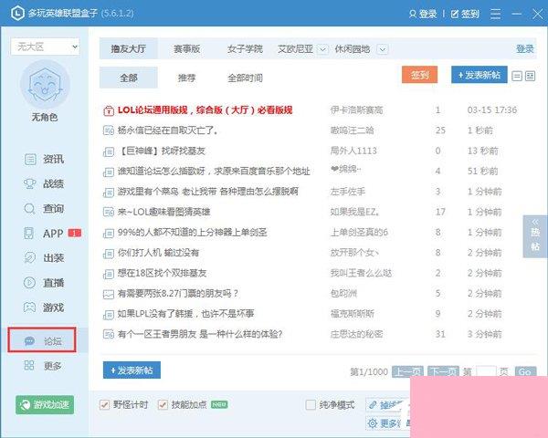Screen dimensions: 548x438
Task: Select the 全部 filter tab
Action: [x=128, y=78]
